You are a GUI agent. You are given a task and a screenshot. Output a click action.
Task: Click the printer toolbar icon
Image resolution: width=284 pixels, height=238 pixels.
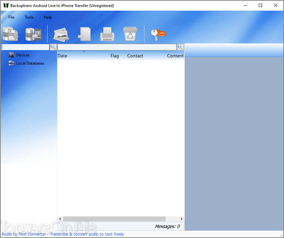tap(107, 34)
